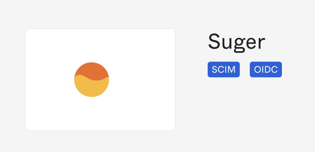Filter by the blue OIDC tag

[266, 70]
